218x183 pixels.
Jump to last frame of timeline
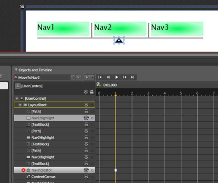(132, 77)
